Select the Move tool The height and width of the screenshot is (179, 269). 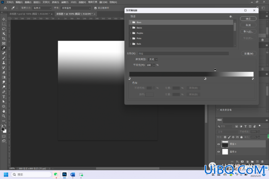[3, 19]
